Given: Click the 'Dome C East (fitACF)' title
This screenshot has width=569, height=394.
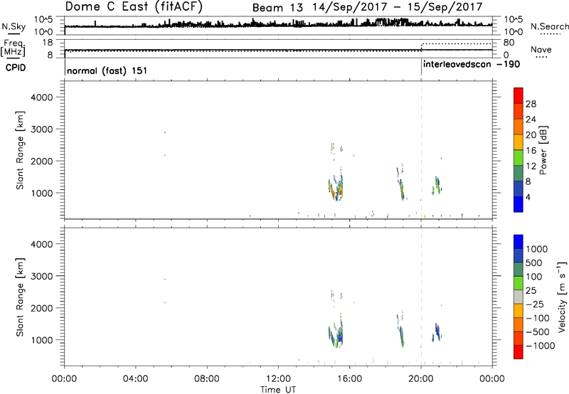Looking at the screenshot, I should tap(134, 6).
